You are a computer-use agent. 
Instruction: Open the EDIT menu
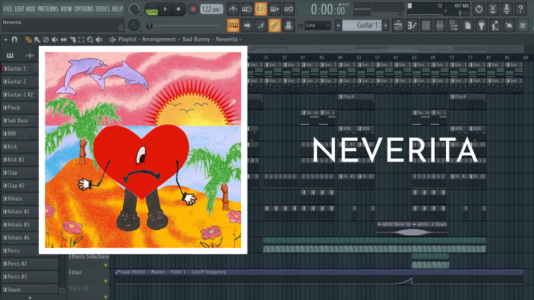[19, 9]
